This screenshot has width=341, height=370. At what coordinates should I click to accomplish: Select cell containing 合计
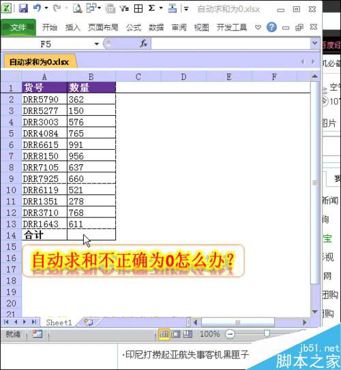click(x=44, y=234)
